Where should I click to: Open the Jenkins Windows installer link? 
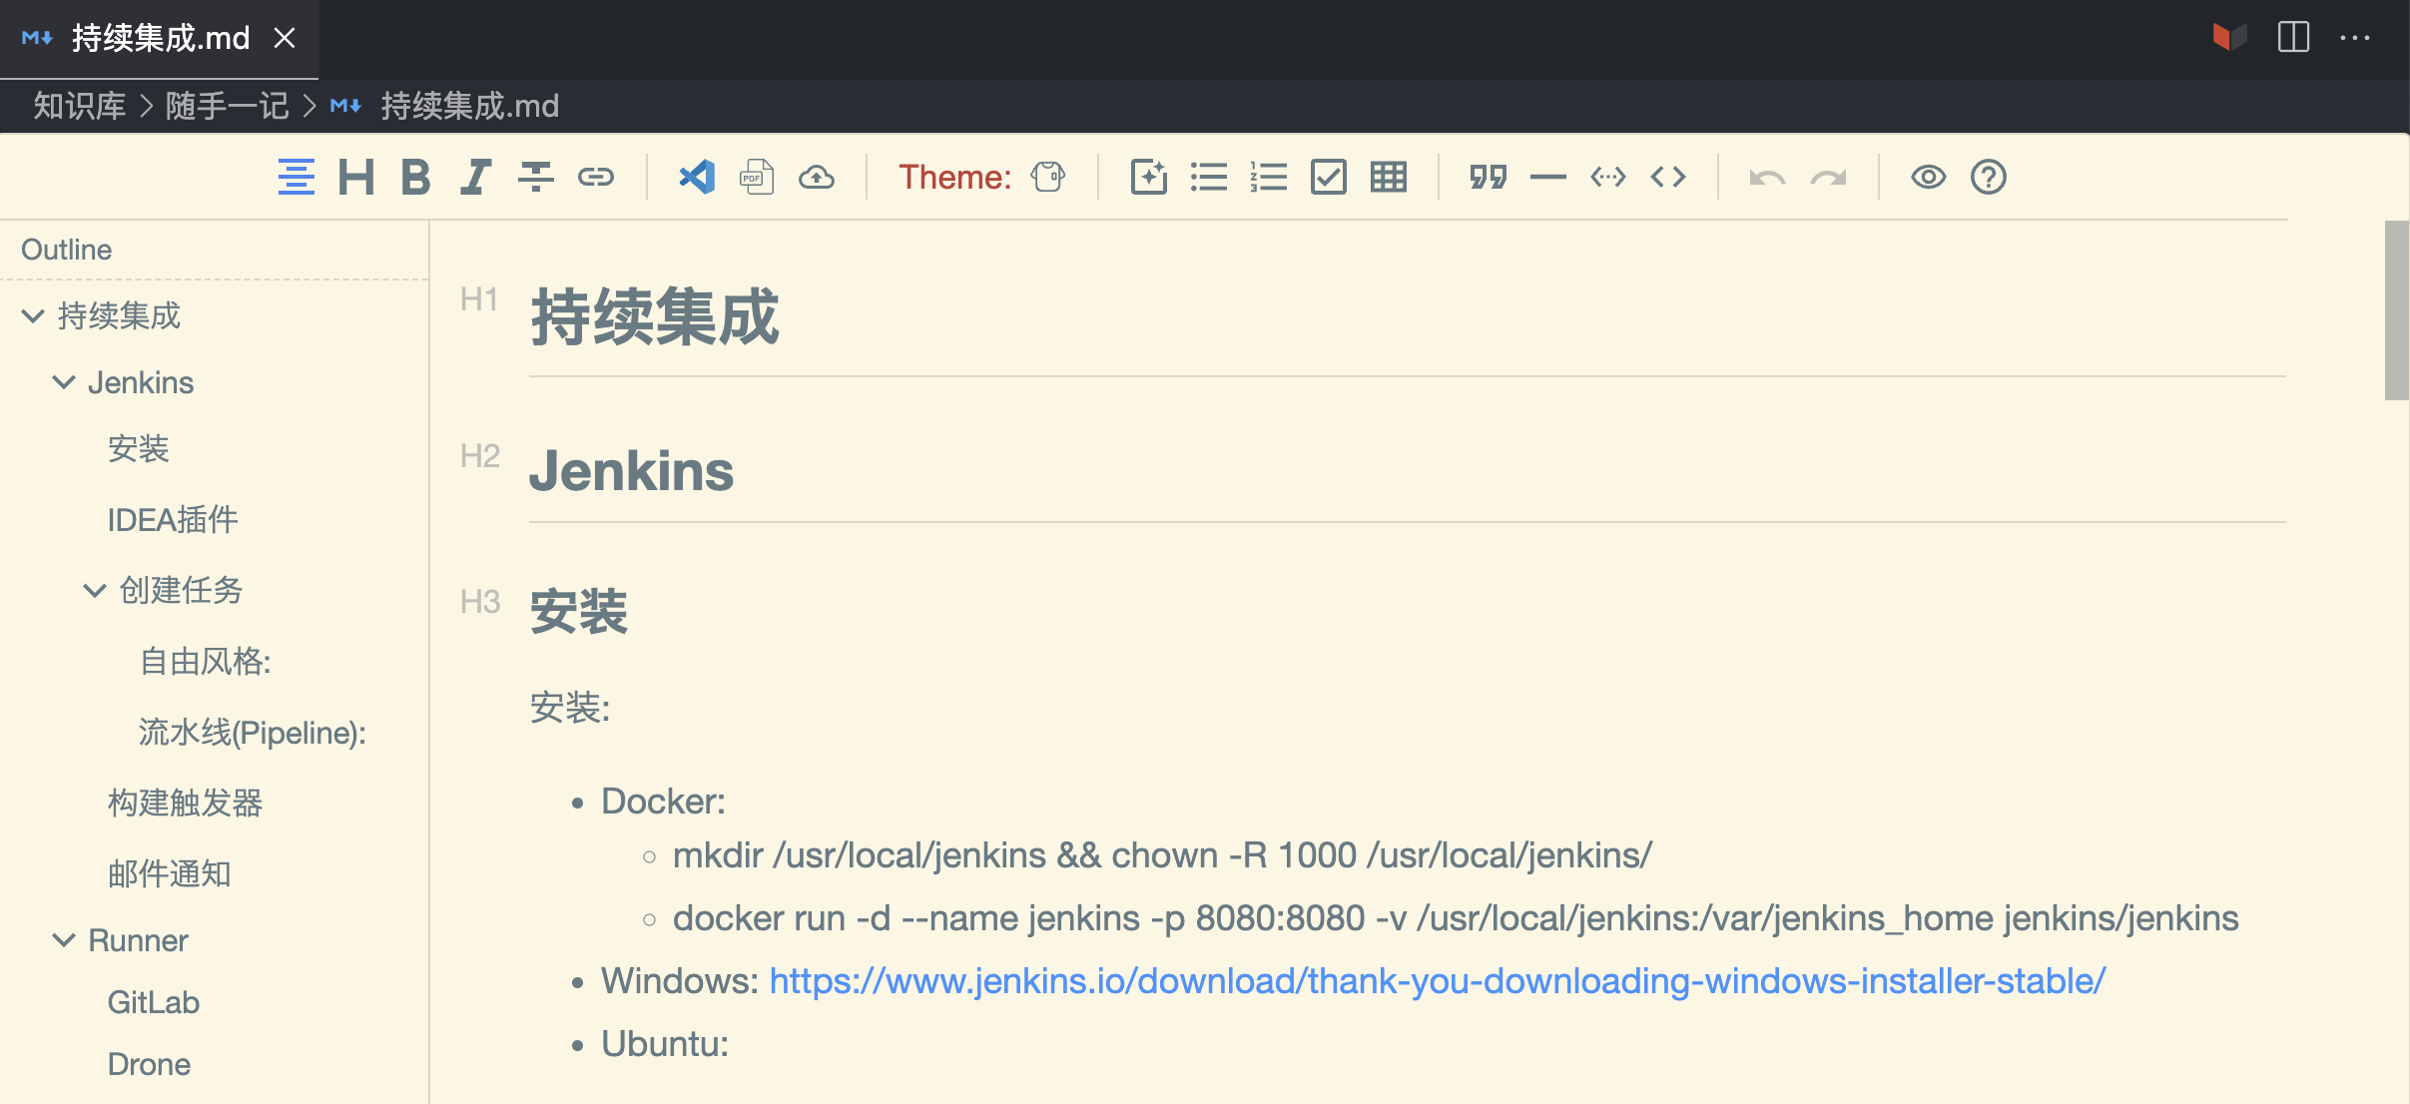point(1437,981)
